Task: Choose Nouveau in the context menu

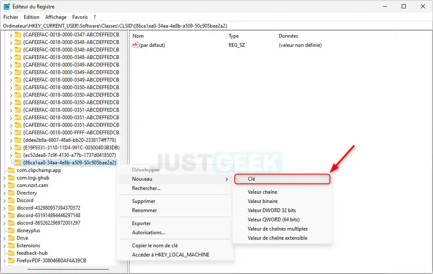Action: pos(176,179)
